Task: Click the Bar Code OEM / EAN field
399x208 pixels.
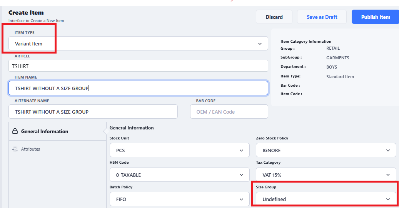Action: [229, 112]
